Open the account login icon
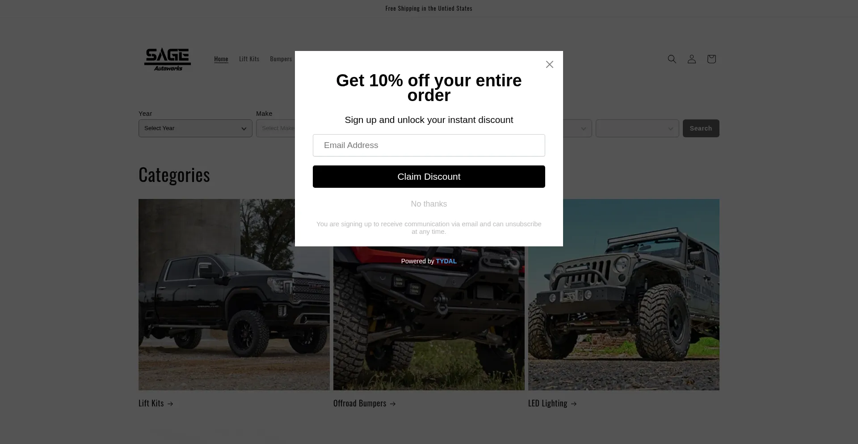858x444 pixels. coord(691,59)
